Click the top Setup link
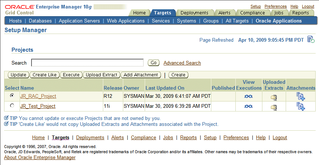Viewport: 319px width, 165px height. [255, 6]
